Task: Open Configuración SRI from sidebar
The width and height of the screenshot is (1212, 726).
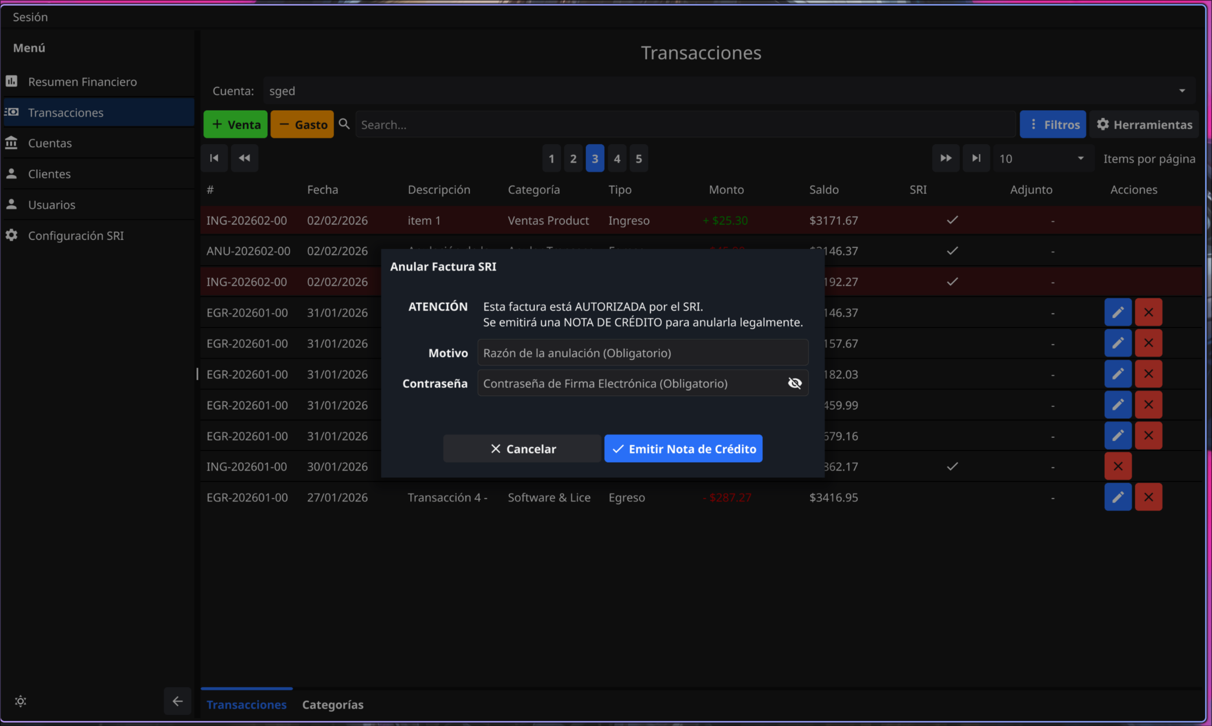Action: [x=76, y=235]
